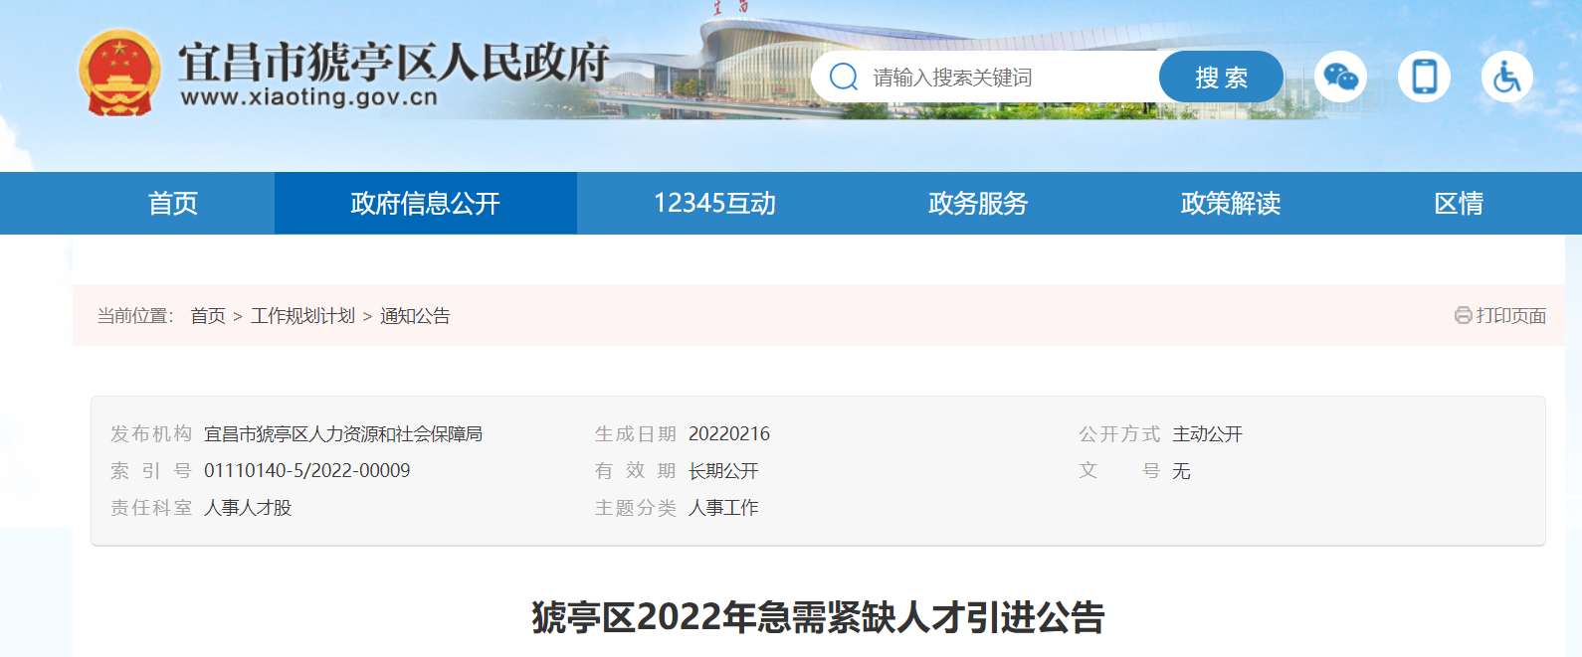Go to 工作规划计划 in the breadcrumb

[302, 316]
